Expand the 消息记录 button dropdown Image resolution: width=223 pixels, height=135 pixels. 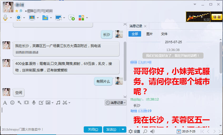tap(125, 103)
